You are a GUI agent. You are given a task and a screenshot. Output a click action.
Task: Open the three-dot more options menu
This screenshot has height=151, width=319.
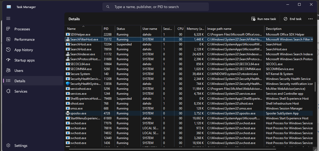coord(310,19)
